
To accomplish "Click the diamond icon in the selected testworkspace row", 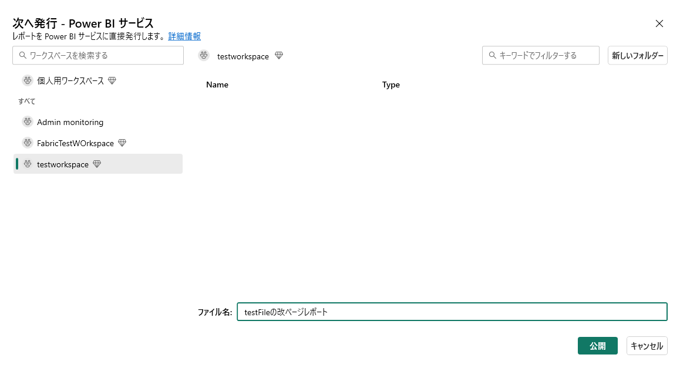I will 97,164.
